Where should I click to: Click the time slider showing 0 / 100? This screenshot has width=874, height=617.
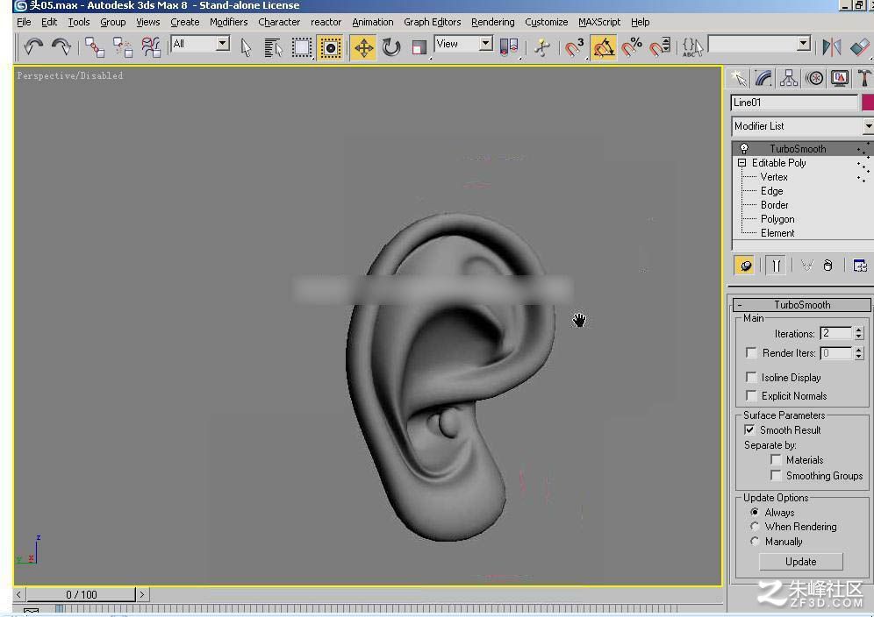[81, 595]
